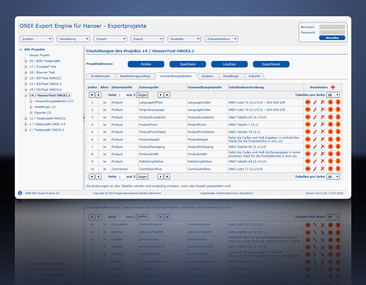The height and width of the screenshot is (285, 366).
Task: Delete the ProductPackaging row
Action: point(322,147)
